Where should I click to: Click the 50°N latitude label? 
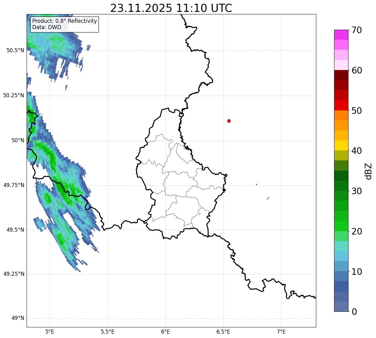pyautogui.click(x=18, y=140)
